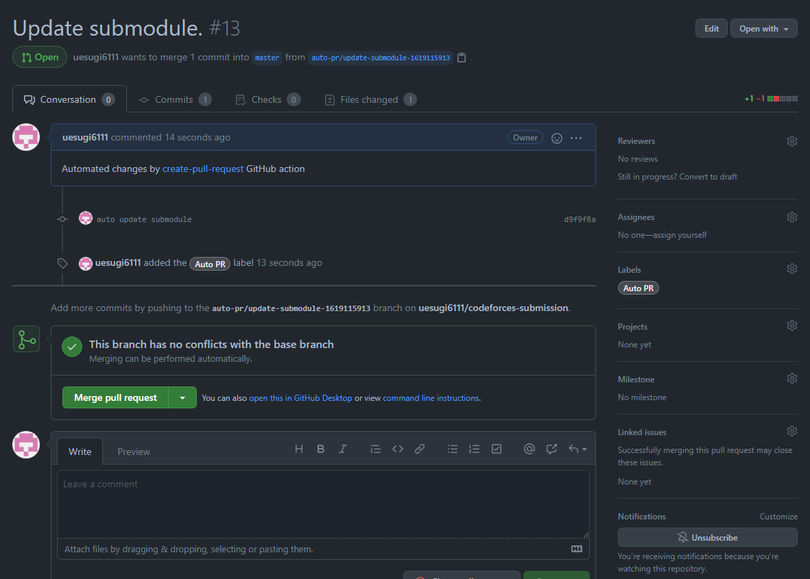
Task: Open uesugi6111/codeforces-submission repository link
Action: pyautogui.click(x=493, y=308)
